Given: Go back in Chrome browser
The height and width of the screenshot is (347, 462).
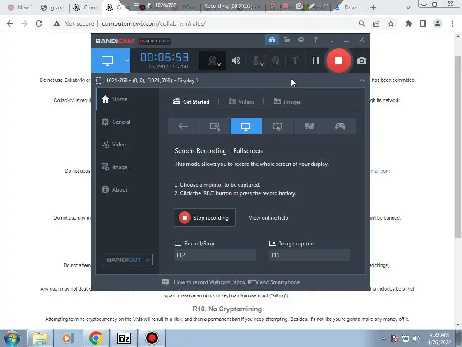Looking at the screenshot, I should (10, 23).
